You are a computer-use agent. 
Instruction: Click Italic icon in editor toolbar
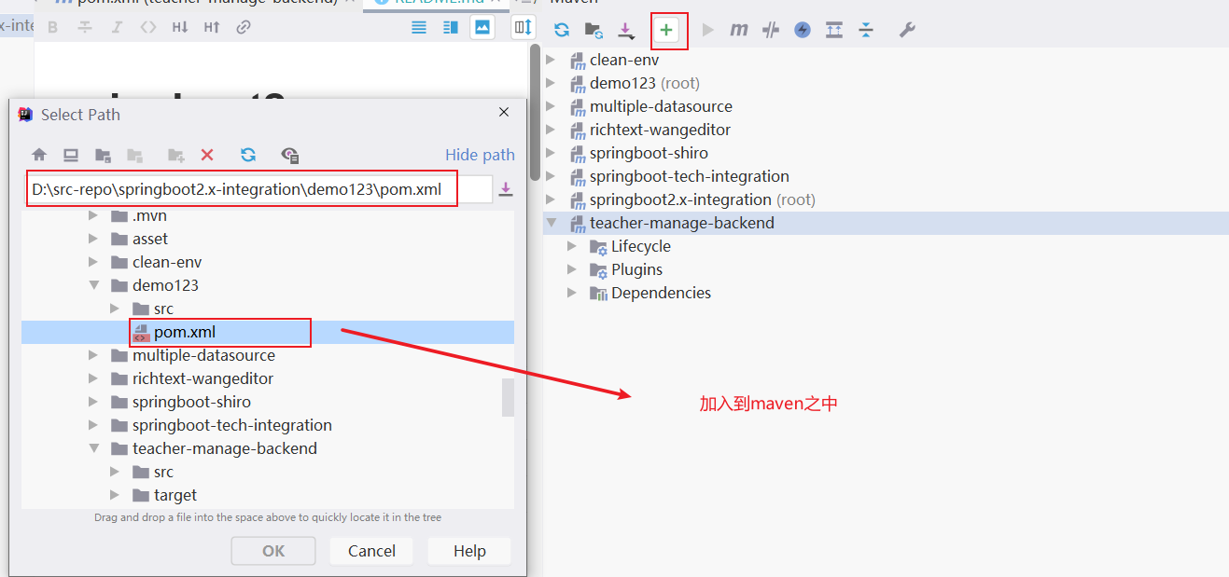117,27
